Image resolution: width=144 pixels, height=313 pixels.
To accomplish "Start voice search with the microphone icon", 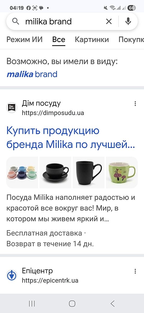I will 128,21.
